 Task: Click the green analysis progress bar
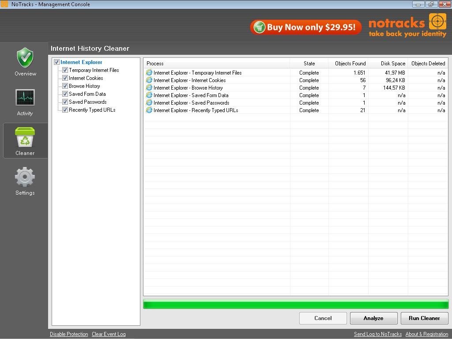point(296,304)
